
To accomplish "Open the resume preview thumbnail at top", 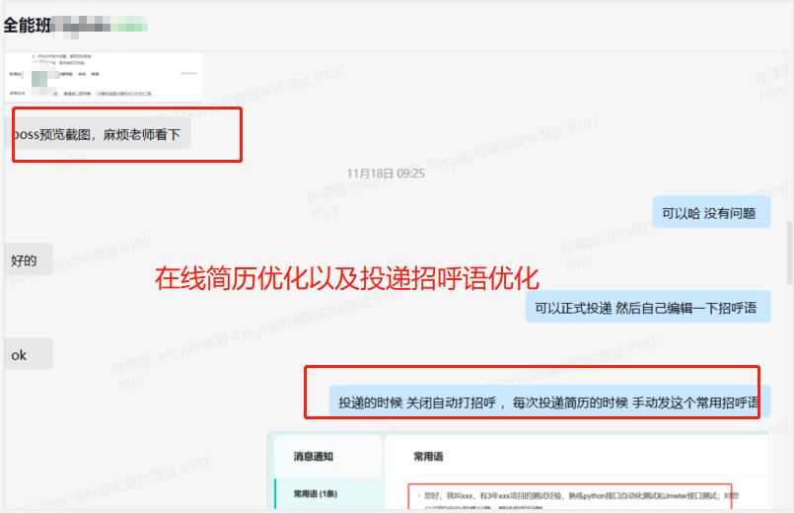I will coord(104,77).
